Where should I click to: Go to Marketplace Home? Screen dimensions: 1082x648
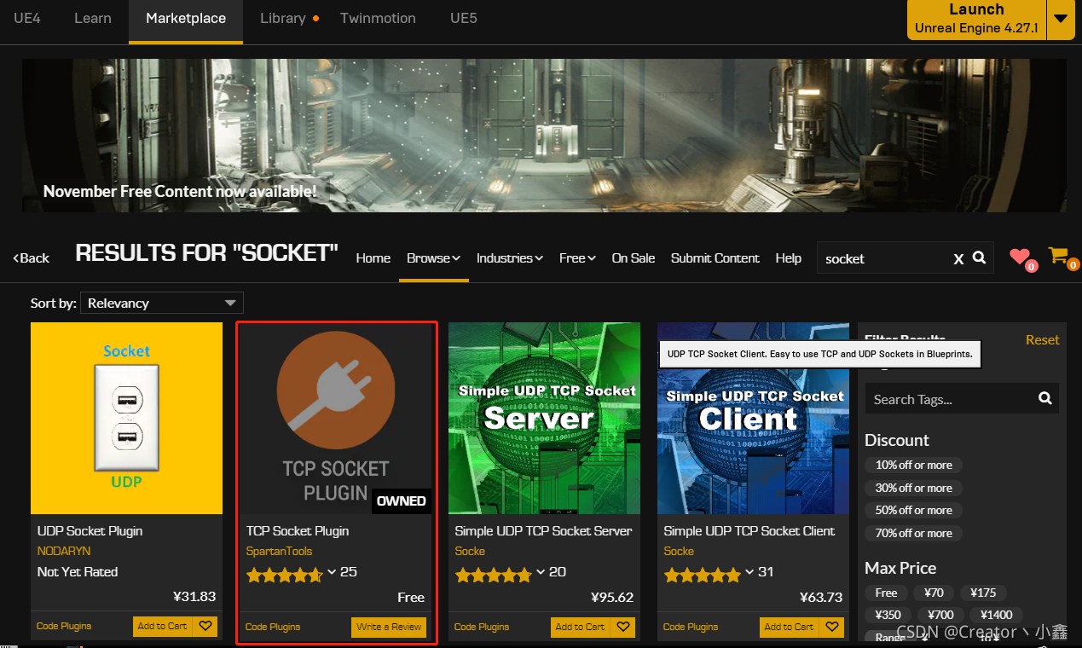coord(373,257)
